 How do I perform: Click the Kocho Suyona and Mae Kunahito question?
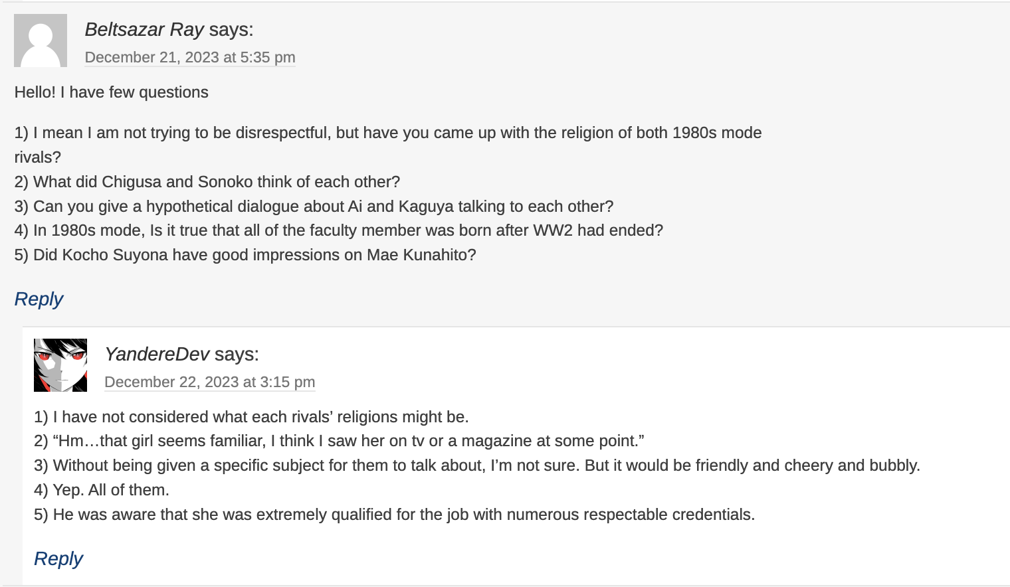pyautogui.click(x=245, y=255)
